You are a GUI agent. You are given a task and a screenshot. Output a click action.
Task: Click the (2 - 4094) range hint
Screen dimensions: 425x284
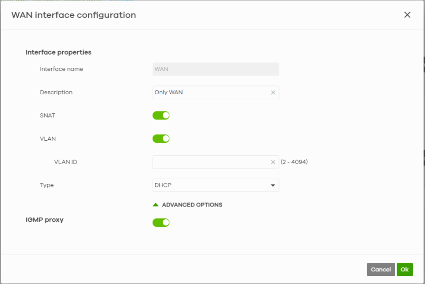[x=294, y=163]
